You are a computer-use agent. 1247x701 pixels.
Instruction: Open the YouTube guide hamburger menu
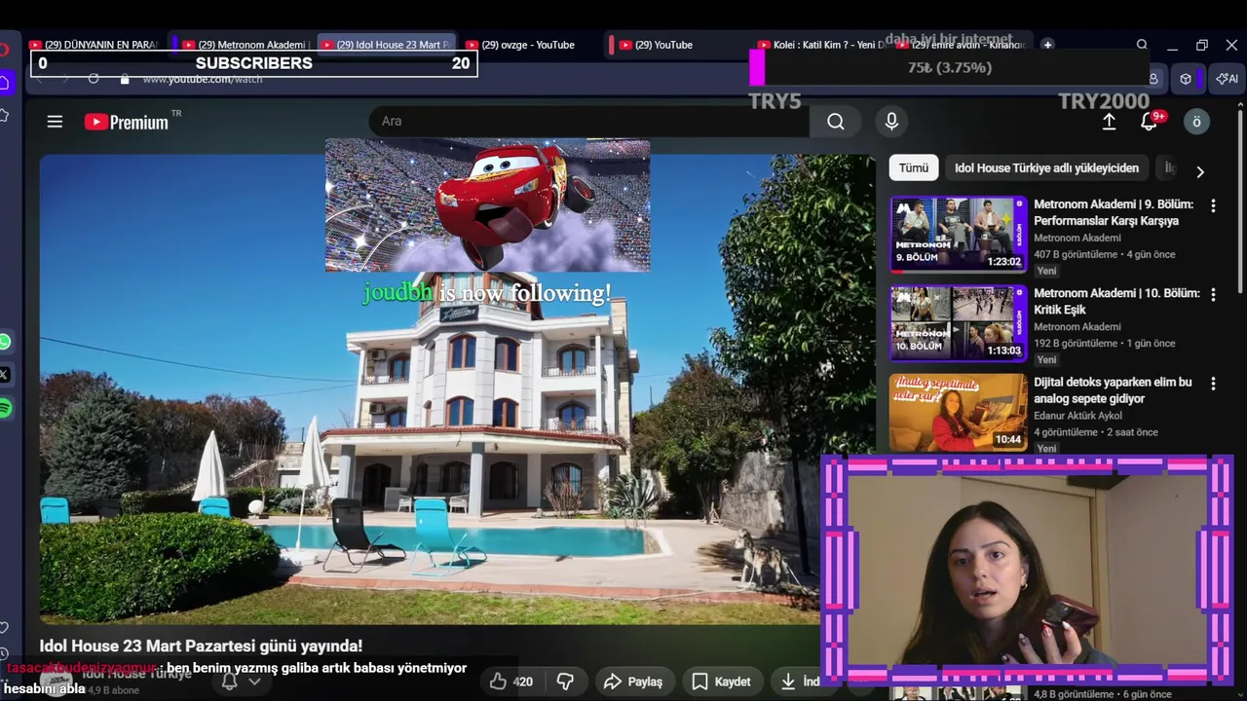[x=55, y=122]
